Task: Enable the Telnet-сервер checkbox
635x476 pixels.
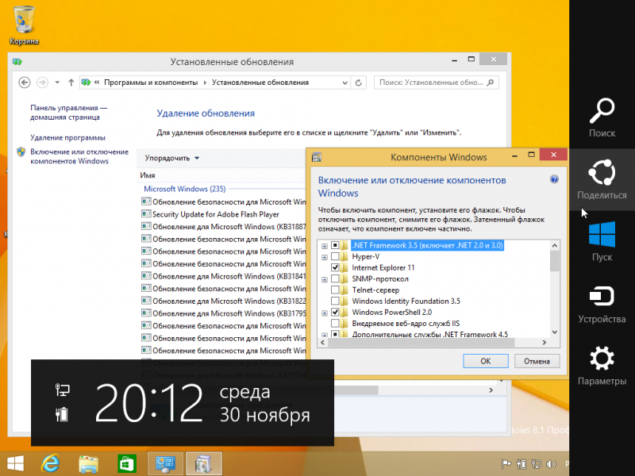Action: pyautogui.click(x=335, y=290)
